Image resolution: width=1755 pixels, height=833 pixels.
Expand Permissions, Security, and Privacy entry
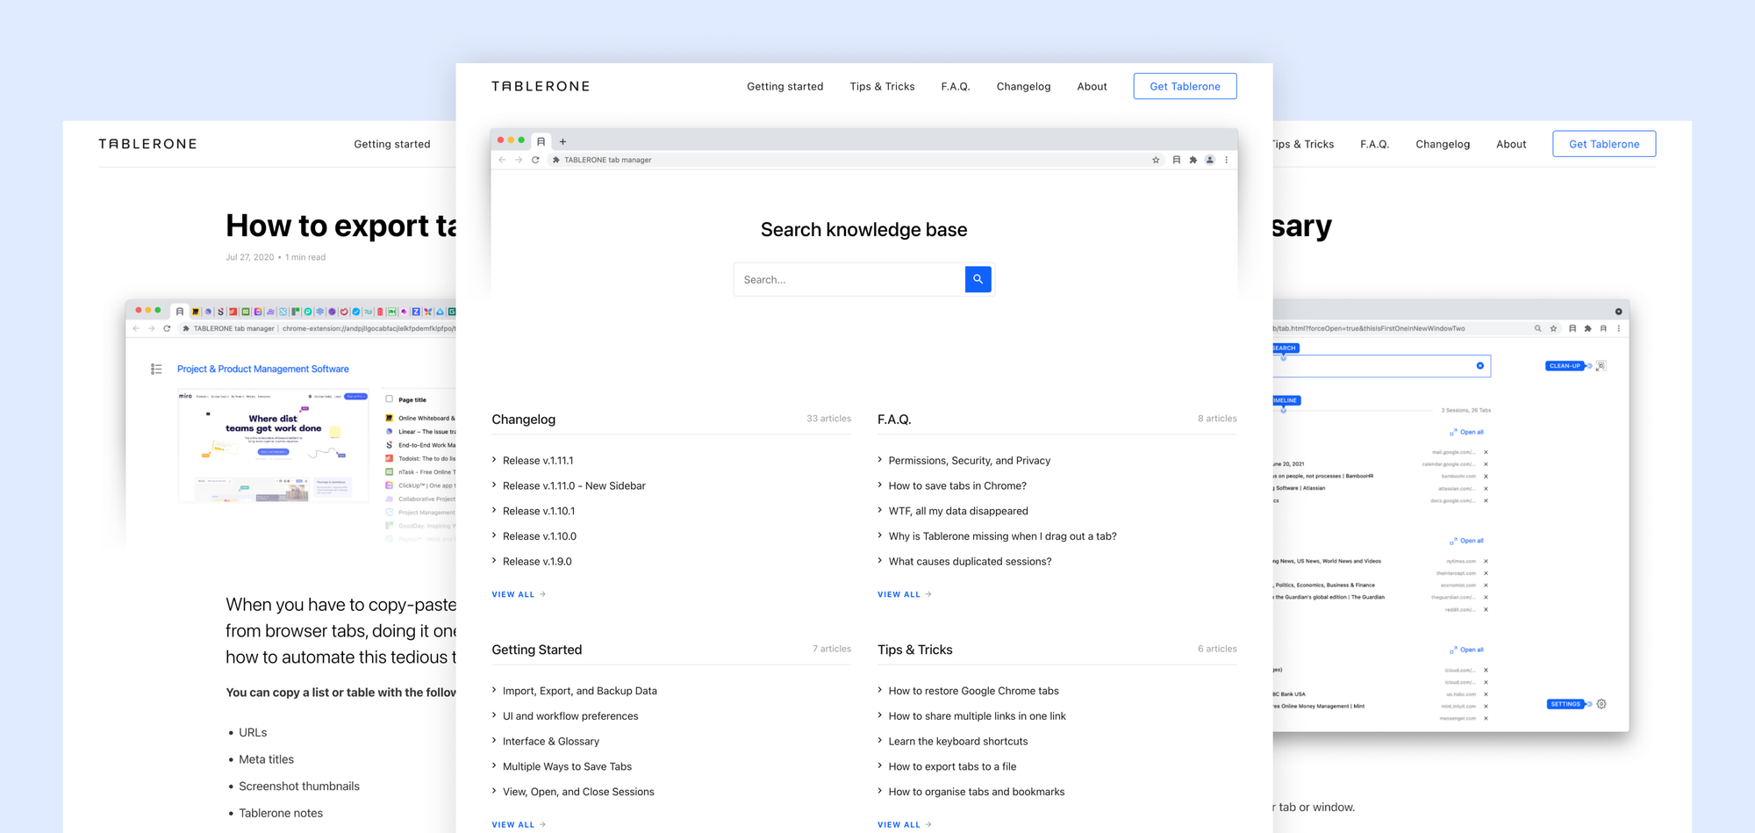[x=969, y=461]
